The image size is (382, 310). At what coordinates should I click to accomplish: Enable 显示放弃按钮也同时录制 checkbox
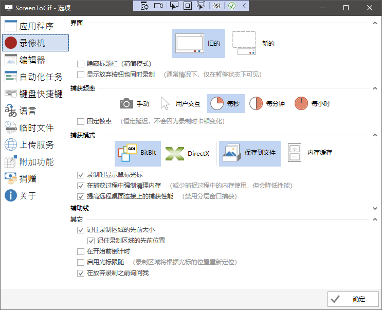pyautogui.click(x=81, y=75)
